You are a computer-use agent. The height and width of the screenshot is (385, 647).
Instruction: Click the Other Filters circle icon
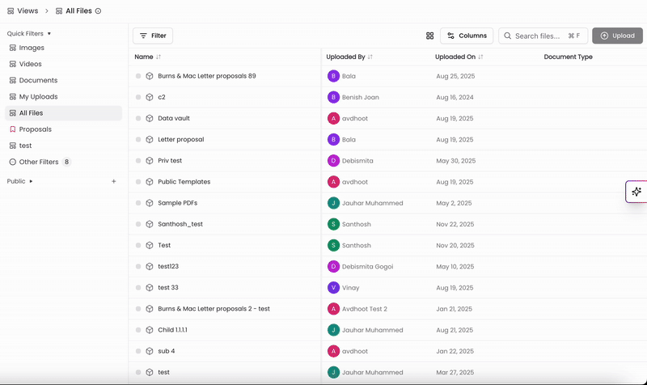pos(13,162)
